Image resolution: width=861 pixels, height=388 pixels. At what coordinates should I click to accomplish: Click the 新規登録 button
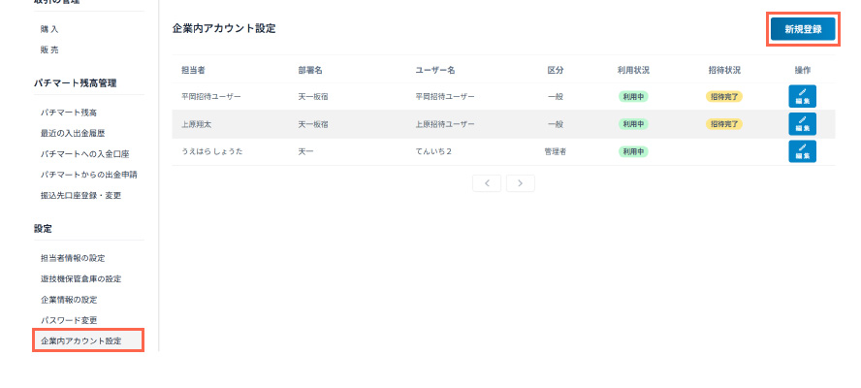pyautogui.click(x=803, y=30)
